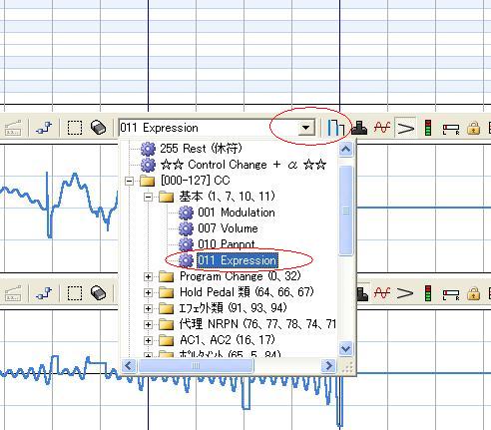491x430 pixels.
Task: Click the L-R pan icon in upper toolbar
Action: click(451, 129)
